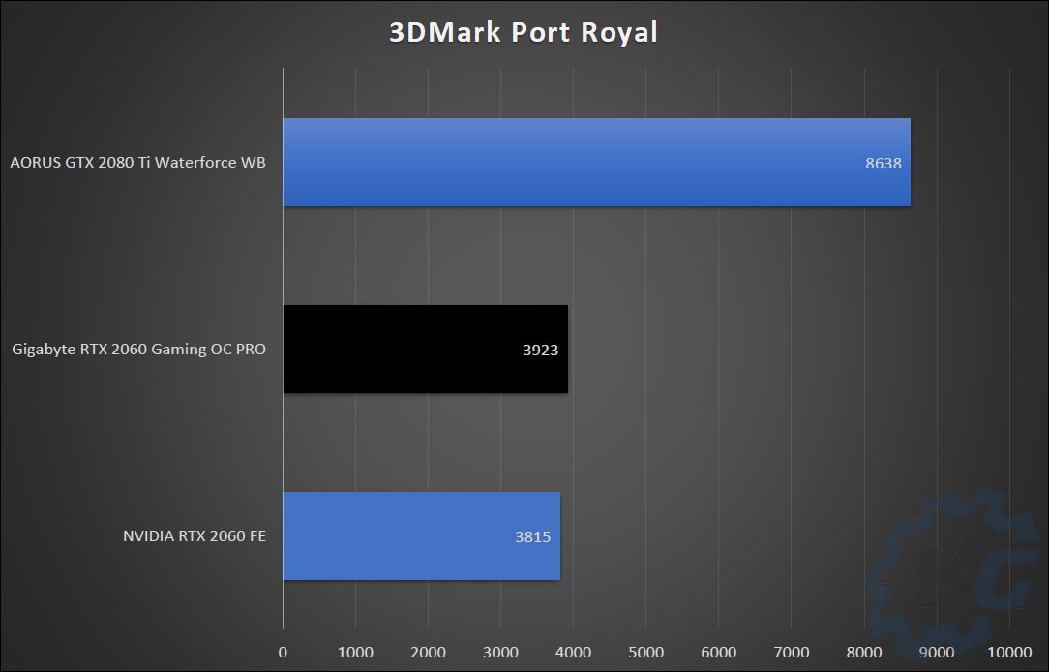Image resolution: width=1049 pixels, height=672 pixels.
Task: Click the NVIDIA RTX 2060 FE bar
Action: click(422, 536)
